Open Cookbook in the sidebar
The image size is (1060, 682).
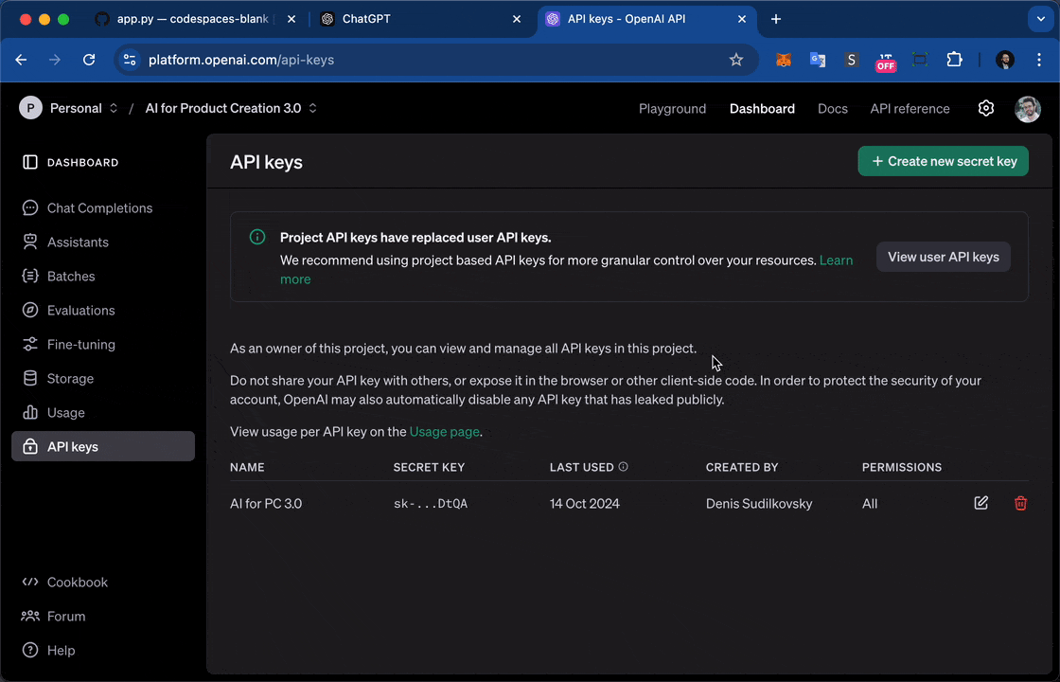click(x=103, y=582)
